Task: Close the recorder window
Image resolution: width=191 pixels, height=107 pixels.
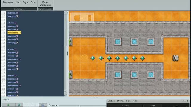Action: tap(187, 101)
